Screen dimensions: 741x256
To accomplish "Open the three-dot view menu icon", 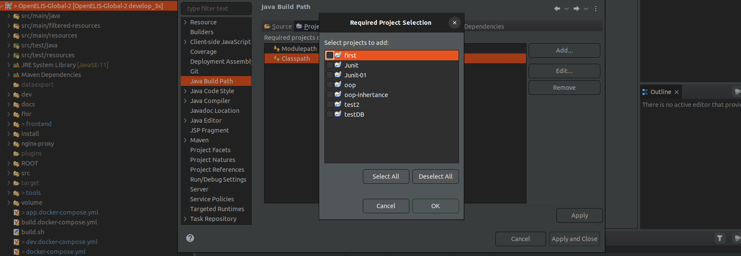I will (x=596, y=9).
